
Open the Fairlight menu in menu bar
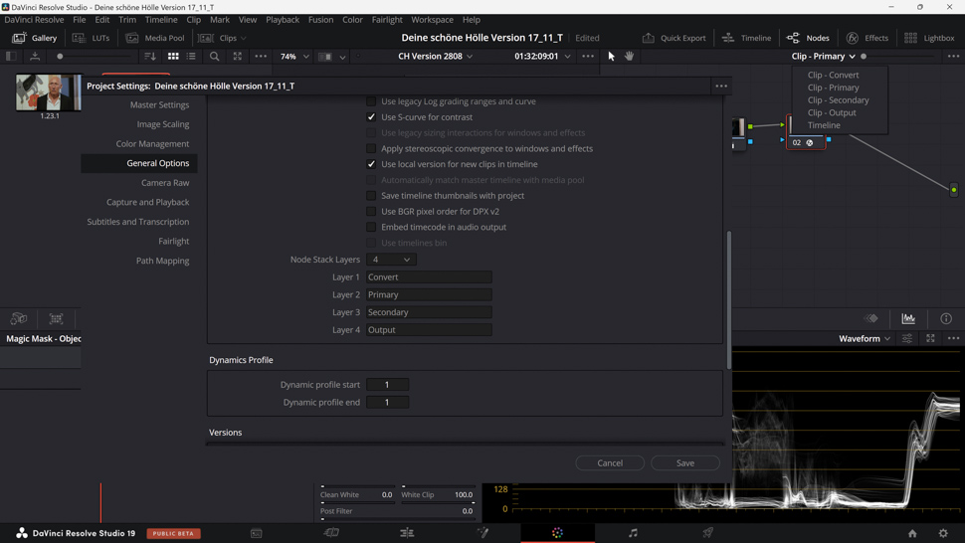(x=386, y=20)
